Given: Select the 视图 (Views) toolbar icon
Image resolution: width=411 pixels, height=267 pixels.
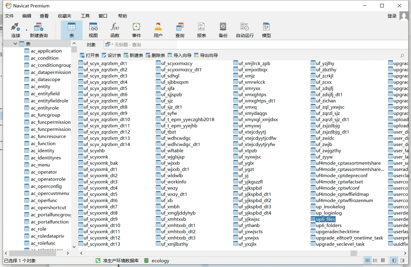Looking at the screenshot, I should [93, 30].
